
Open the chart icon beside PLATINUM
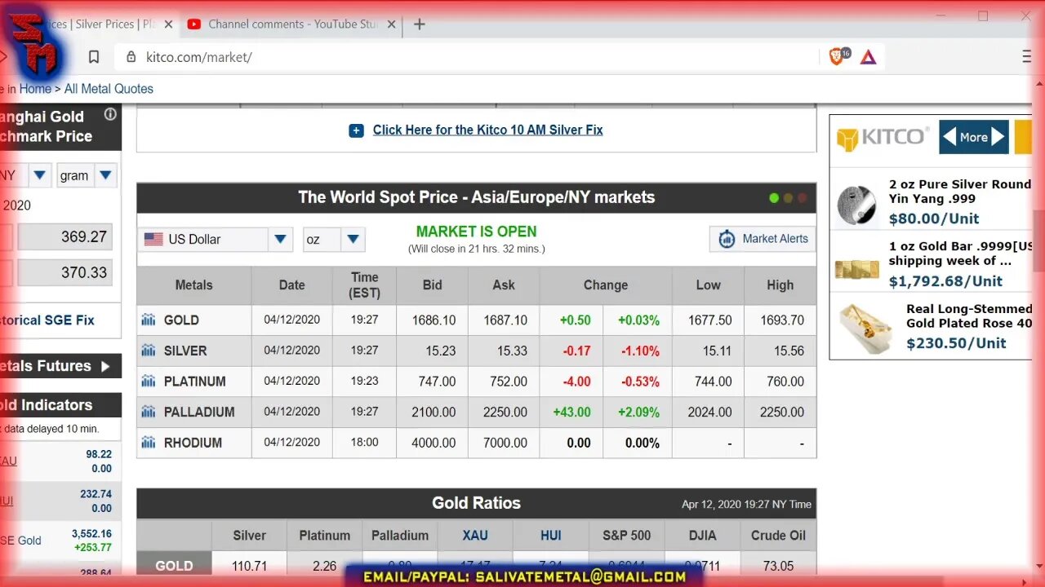pyautogui.click(x=148, y=381)
